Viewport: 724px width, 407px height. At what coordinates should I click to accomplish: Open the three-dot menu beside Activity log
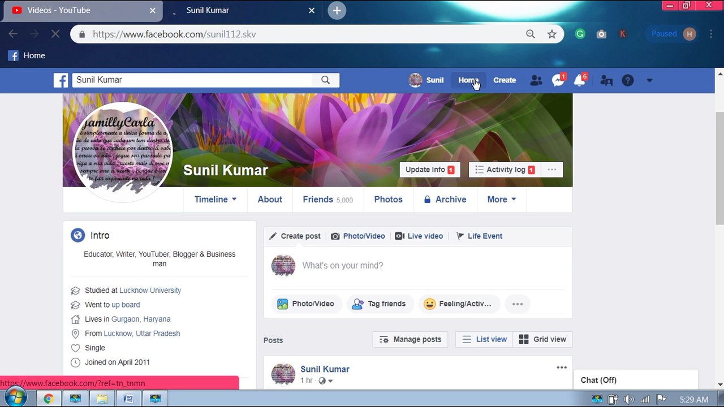tap(552, 170)
